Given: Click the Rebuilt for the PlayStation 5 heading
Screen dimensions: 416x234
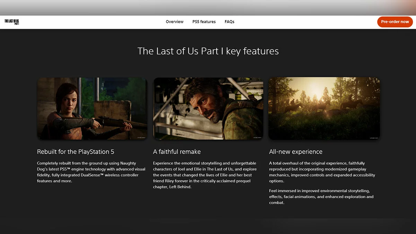Looking at the screenshot, I should 76,152.
